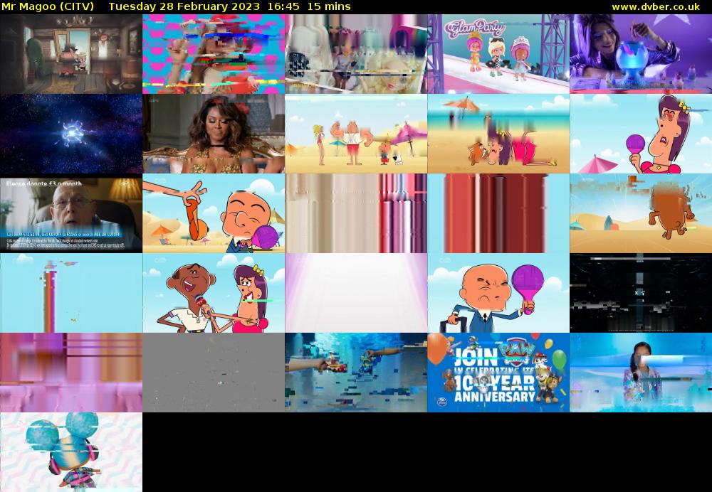Image resolution: width=712 pixels, height=492 pixels.
Task: Click the 'Mr Magoo (CITV)' title text
Action: point(48,6)
